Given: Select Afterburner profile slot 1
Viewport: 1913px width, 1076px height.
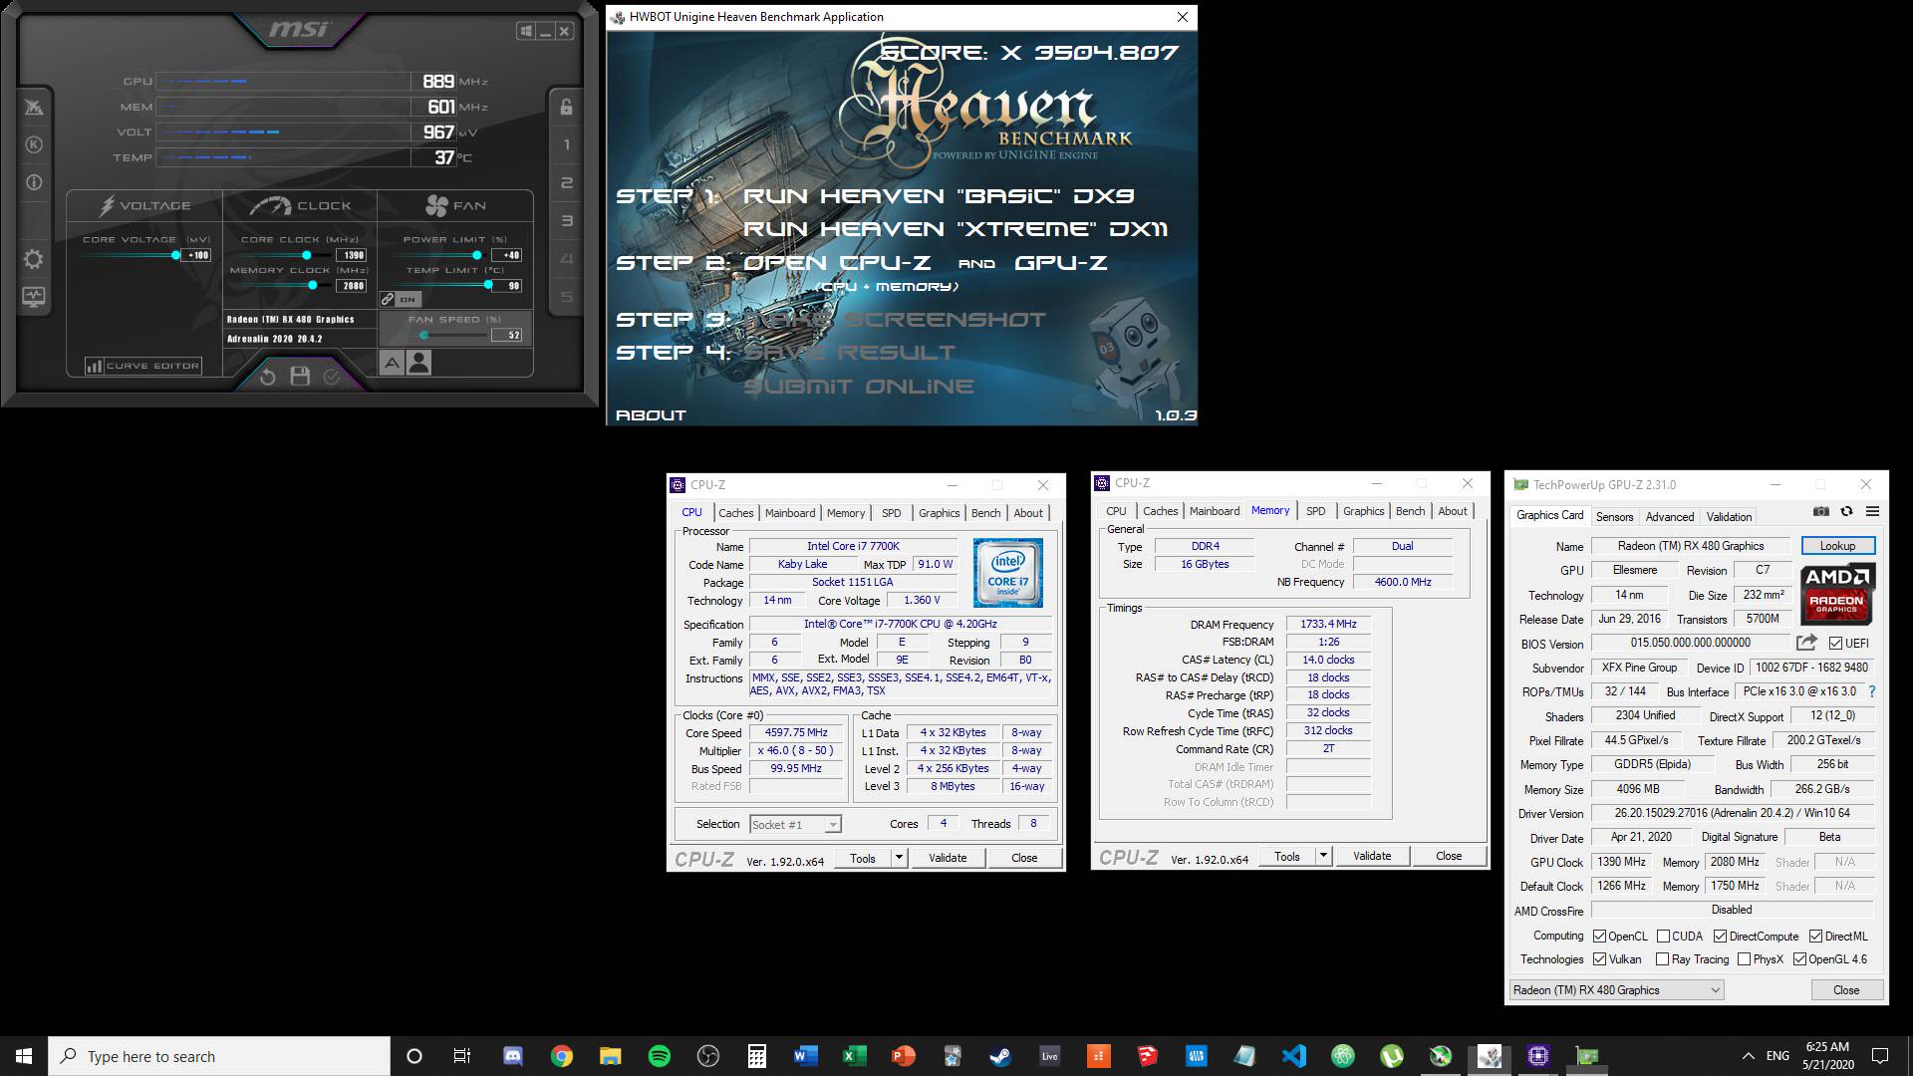Looking at the screenshot, I should (x=567, y=145).
